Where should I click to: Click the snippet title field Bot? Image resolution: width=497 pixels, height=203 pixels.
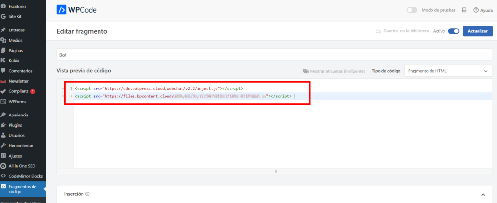pos(275,55)
